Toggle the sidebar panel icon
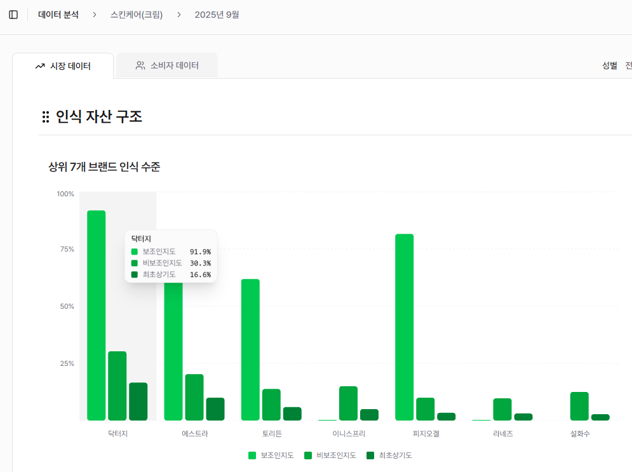Image resolution: width=632 pixels, height=472 pixels. [13, 15]
